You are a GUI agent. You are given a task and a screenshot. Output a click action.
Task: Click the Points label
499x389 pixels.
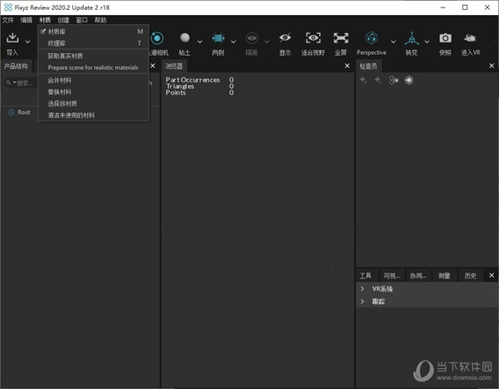pyautogui.click(x=175, y=92)
